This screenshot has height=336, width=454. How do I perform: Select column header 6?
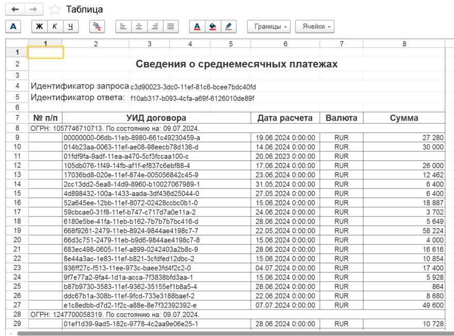tap(285, 44)
